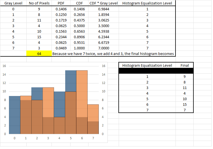Click the chart's left axis label 16
This screenshot has width=213, height=149.
[4, 66]
